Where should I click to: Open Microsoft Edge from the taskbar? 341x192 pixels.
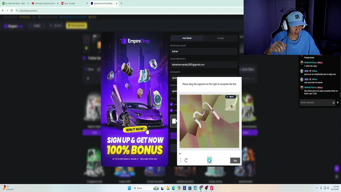[173, 188]
